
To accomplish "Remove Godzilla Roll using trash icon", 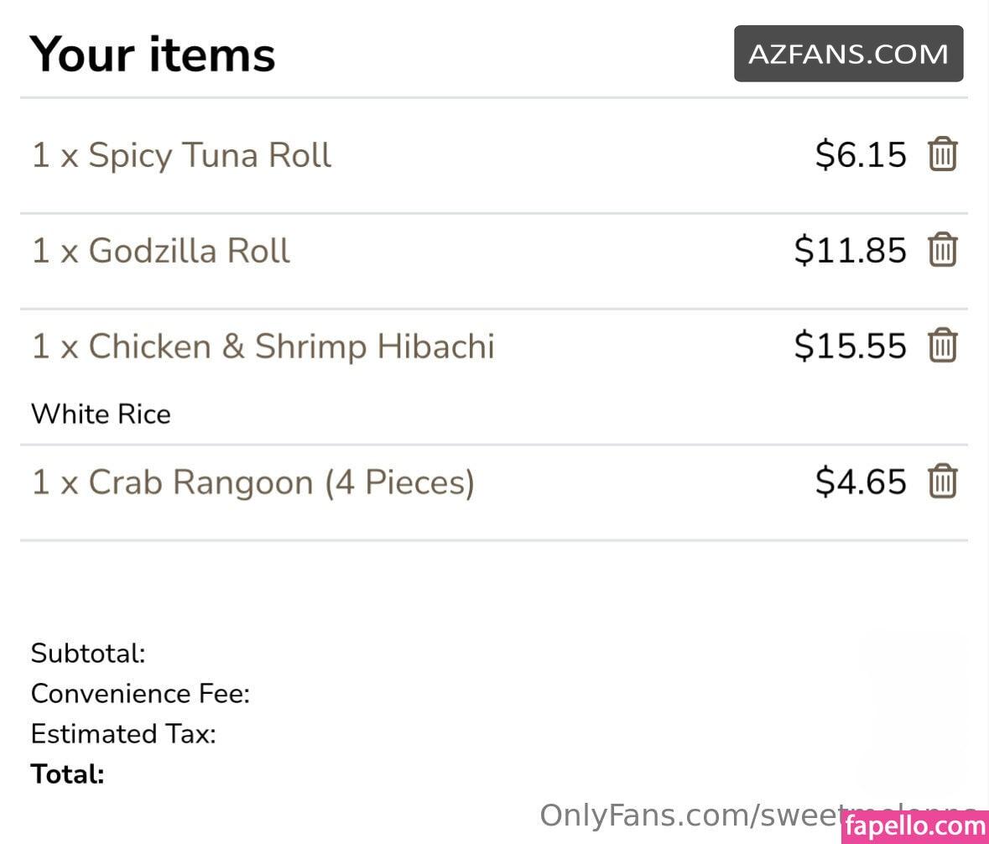I will (942, 250).
